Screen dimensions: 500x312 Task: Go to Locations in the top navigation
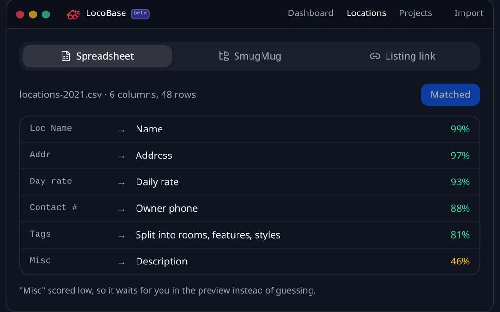click(x=366, y=13)
